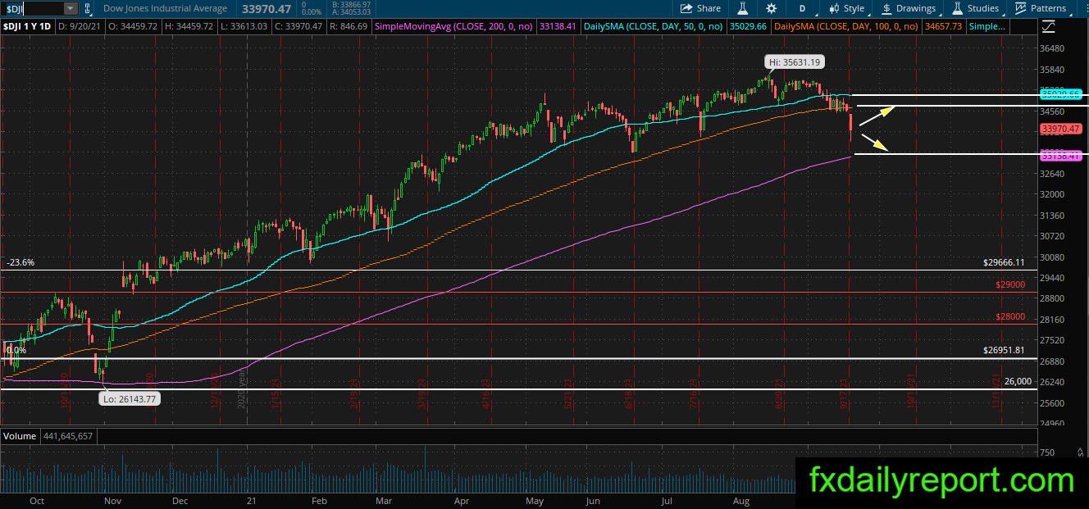Click the $DJI 1 Y 1D chart label
Viewport: 1089px width, 509px height.
coord(25,27)
